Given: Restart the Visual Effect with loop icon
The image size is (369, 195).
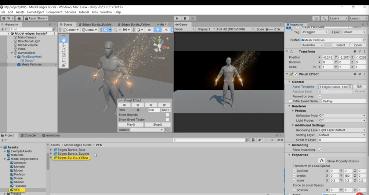Looking at the screenshot, I should 164,105.
